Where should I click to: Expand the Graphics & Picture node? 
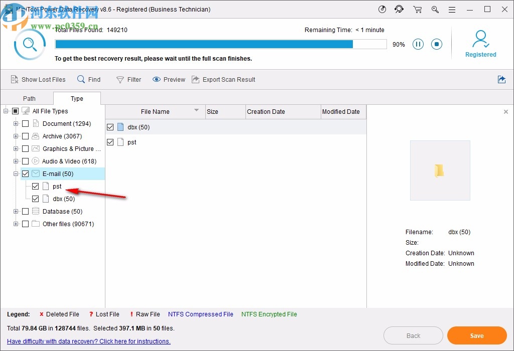click(x=16, y=148)
